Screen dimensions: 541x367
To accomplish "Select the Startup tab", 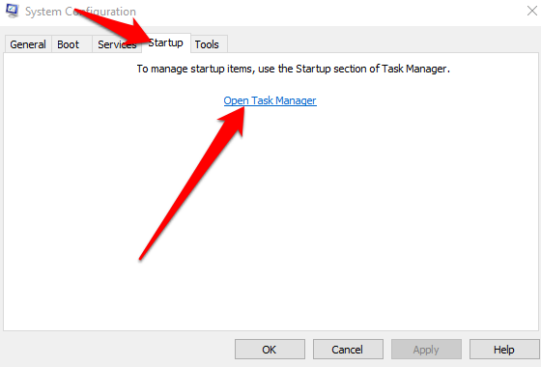I will pos(166,43).
